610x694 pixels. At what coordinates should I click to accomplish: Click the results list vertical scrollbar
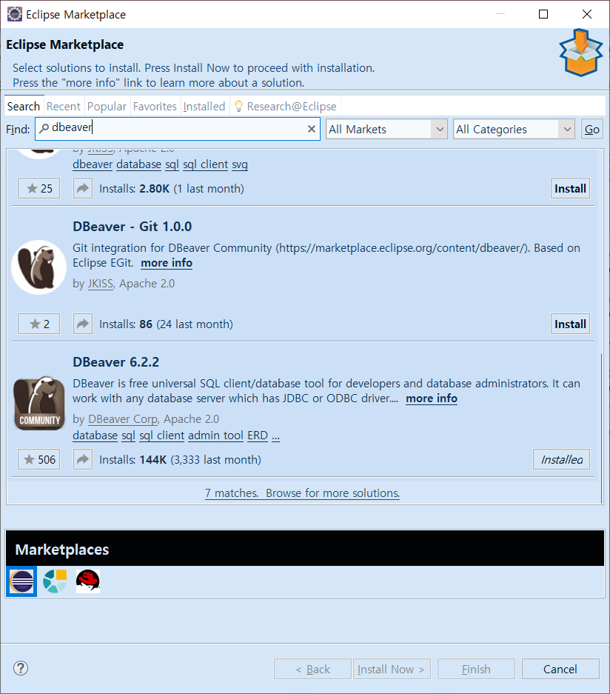601,428
